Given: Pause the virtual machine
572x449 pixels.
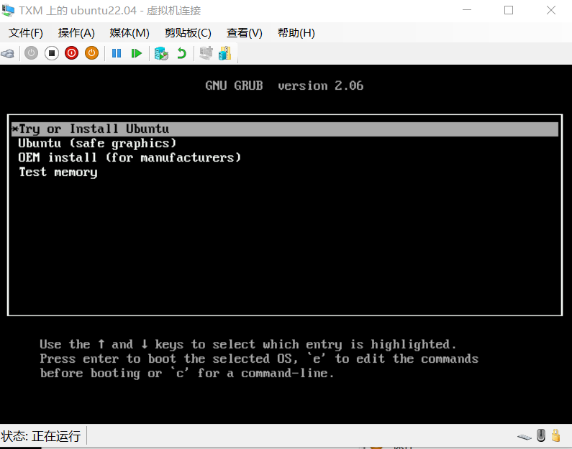Looking at the screenshot, I should [x=117, y=54].
